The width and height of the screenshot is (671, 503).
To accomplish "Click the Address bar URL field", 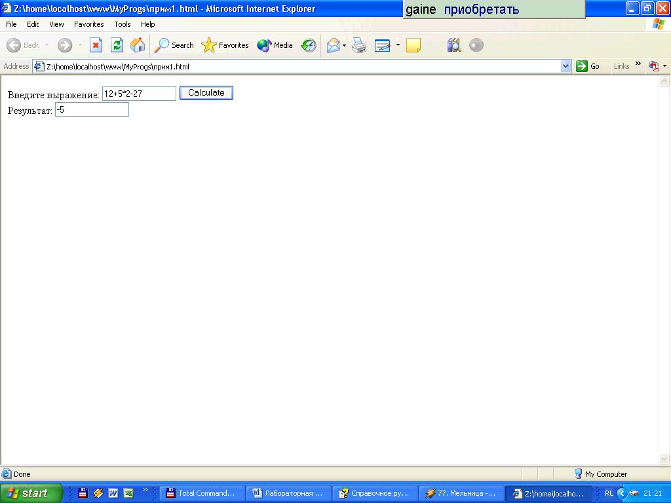I will [301, 66].
